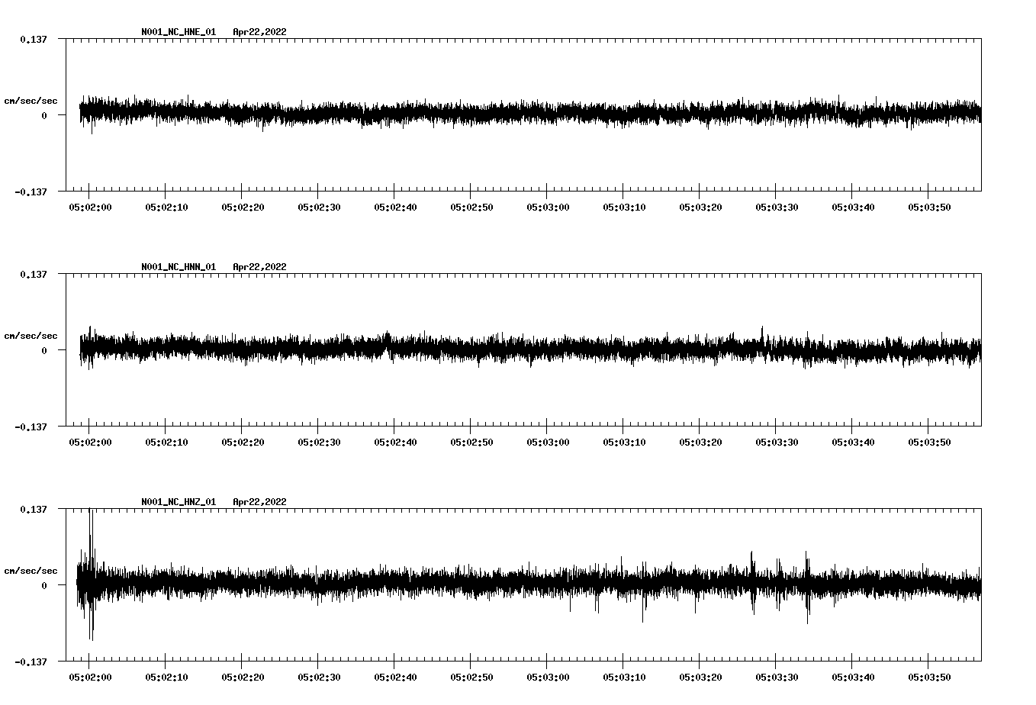This screenshot has height=705, width=1036.
Task: Click the cm/sec/sec unit label of HNZ plot
Action: [x=31, y=571]
